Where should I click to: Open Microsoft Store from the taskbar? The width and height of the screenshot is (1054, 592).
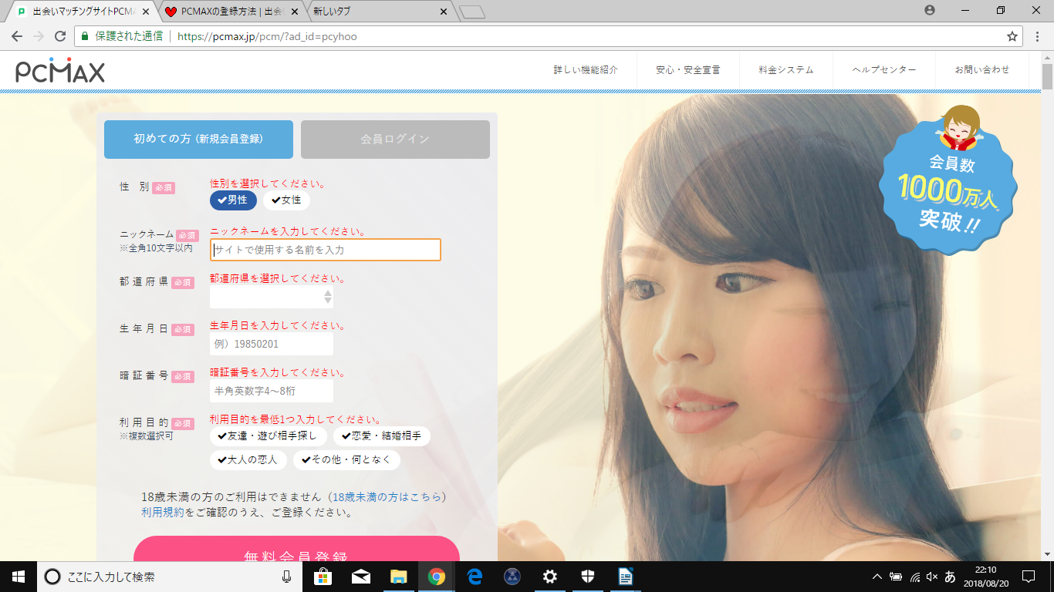[x=324, y=577]
